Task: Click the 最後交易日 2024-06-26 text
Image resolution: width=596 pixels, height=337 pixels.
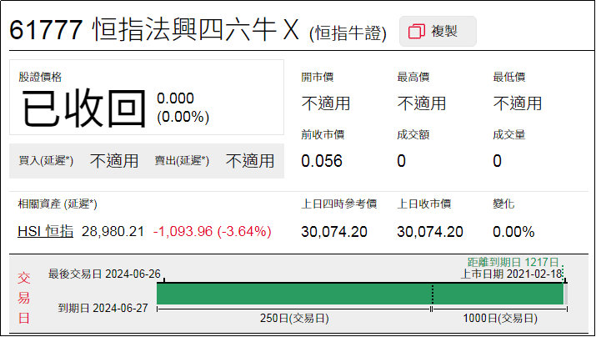Action: (x=104, y=274)
